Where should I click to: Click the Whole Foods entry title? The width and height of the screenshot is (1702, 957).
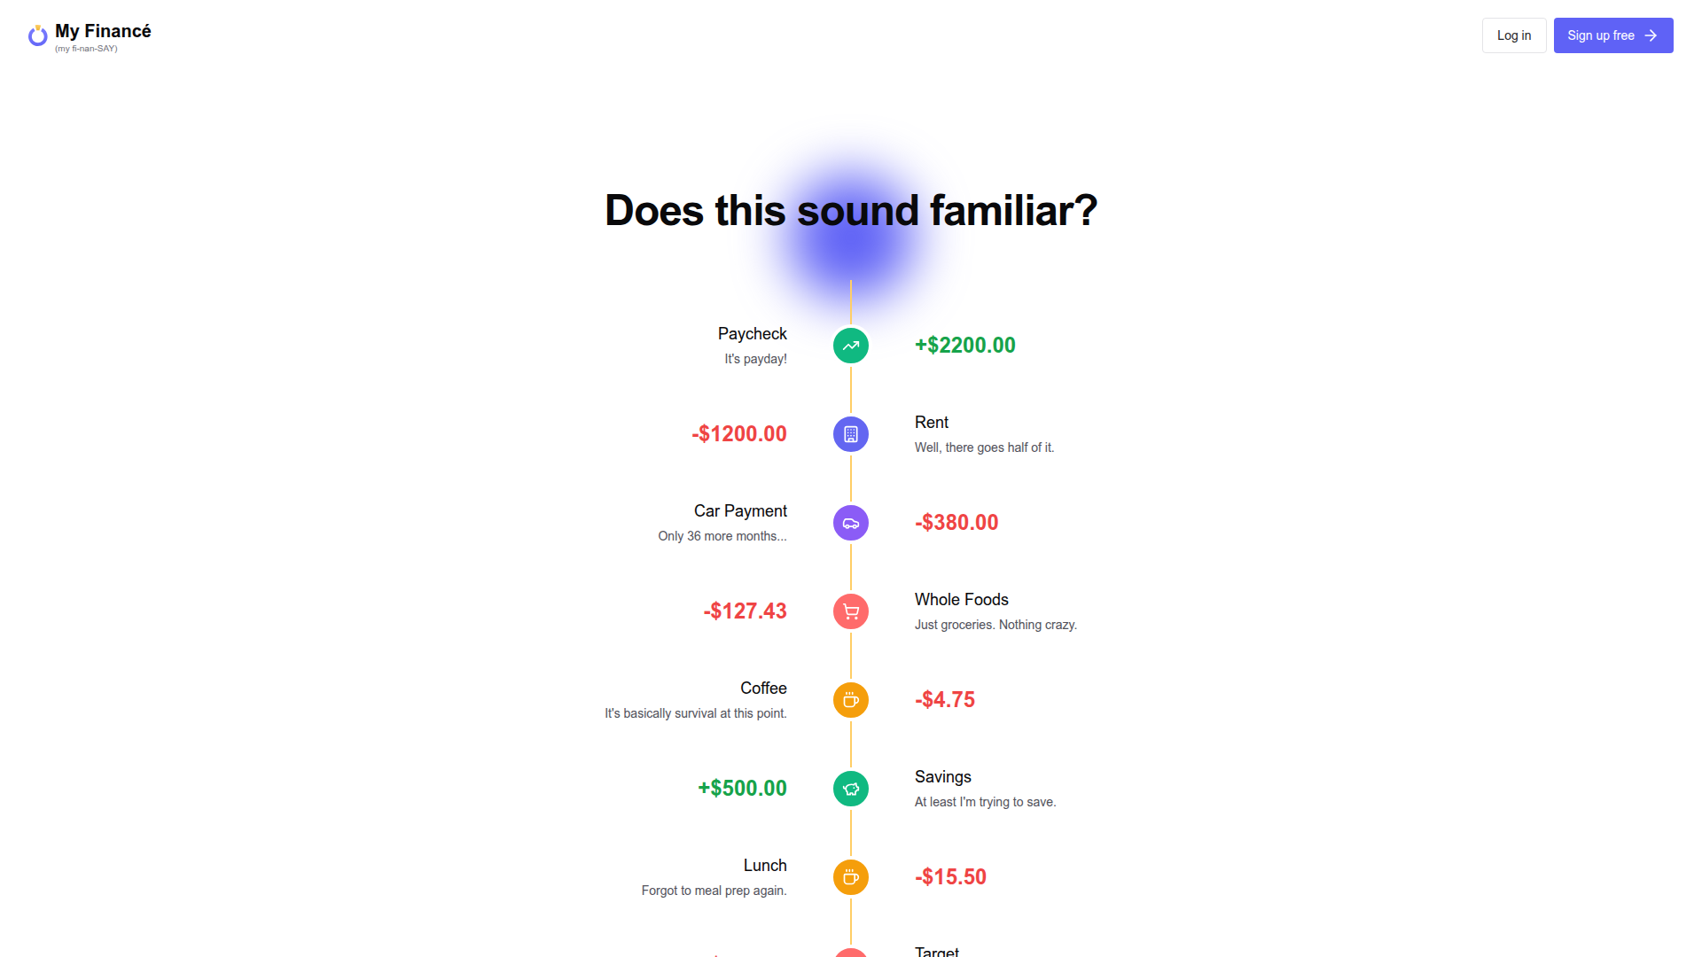(x=961, y=600)
